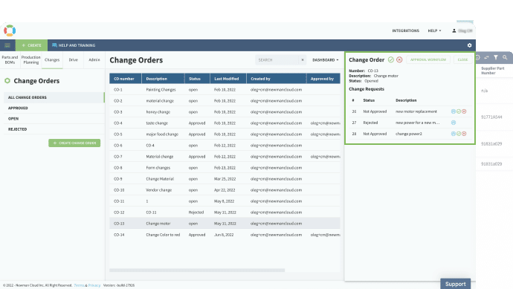The width and height of the screenshot is (513, 289).
Task: Click the horizontal scrollbar below the table
Action: (x=197, y=270)
